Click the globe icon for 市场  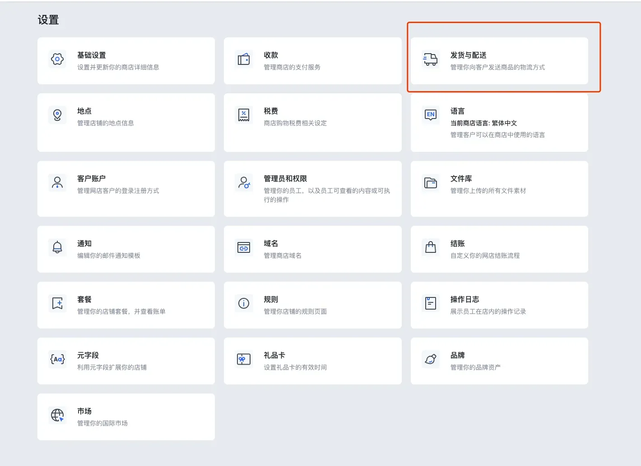[57, 415]
